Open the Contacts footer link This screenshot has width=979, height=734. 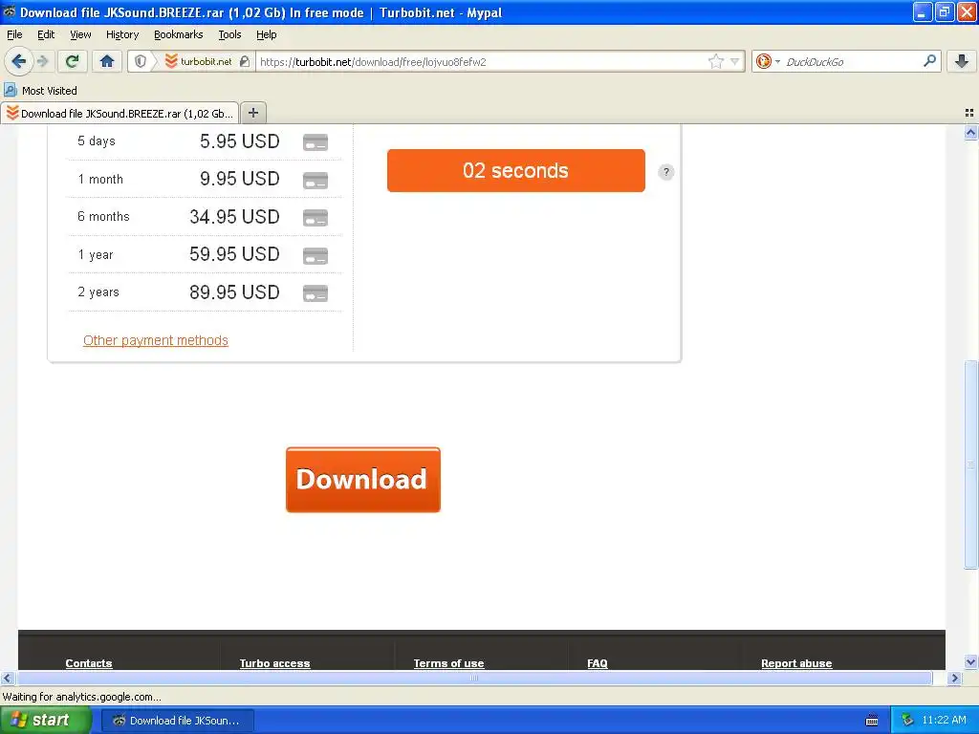tap(89, 663)
